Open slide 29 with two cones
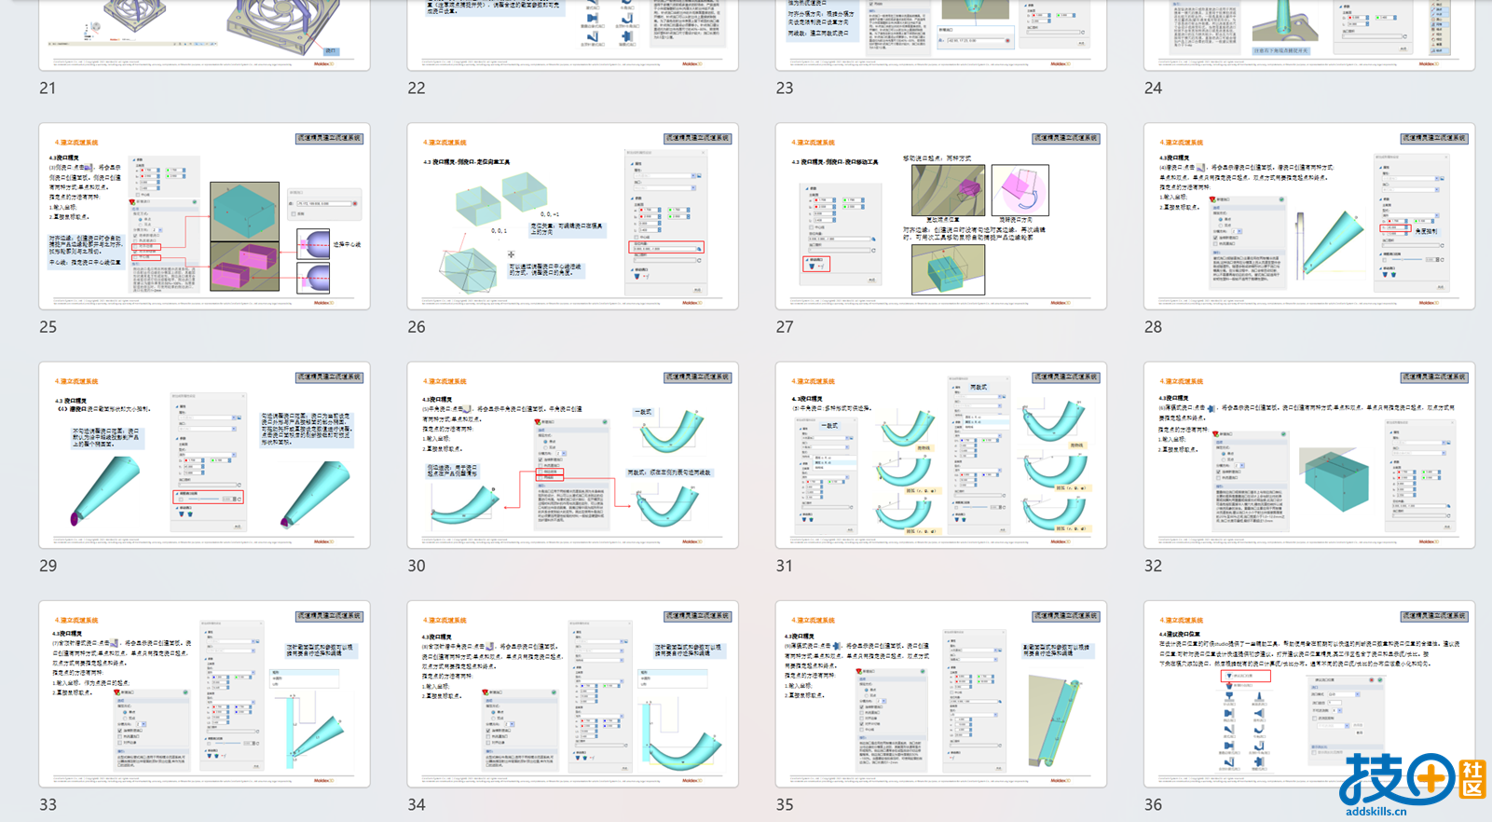 [x=204, y=455]
